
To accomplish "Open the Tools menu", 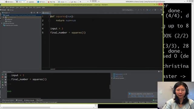I will [x=30, y=7].
